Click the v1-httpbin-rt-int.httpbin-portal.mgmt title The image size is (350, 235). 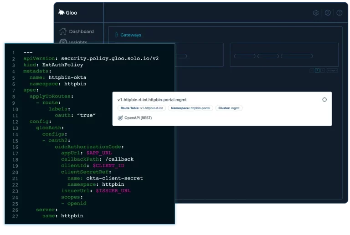point(152,99)
